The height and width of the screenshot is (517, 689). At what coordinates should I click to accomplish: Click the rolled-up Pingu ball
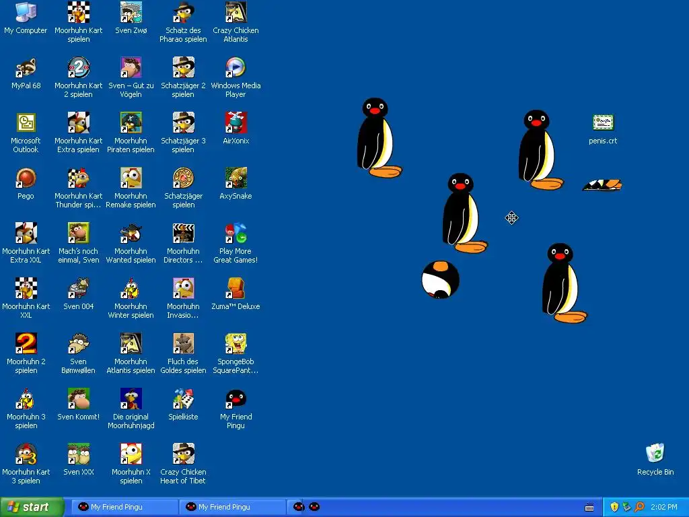[x=440, y=279]
